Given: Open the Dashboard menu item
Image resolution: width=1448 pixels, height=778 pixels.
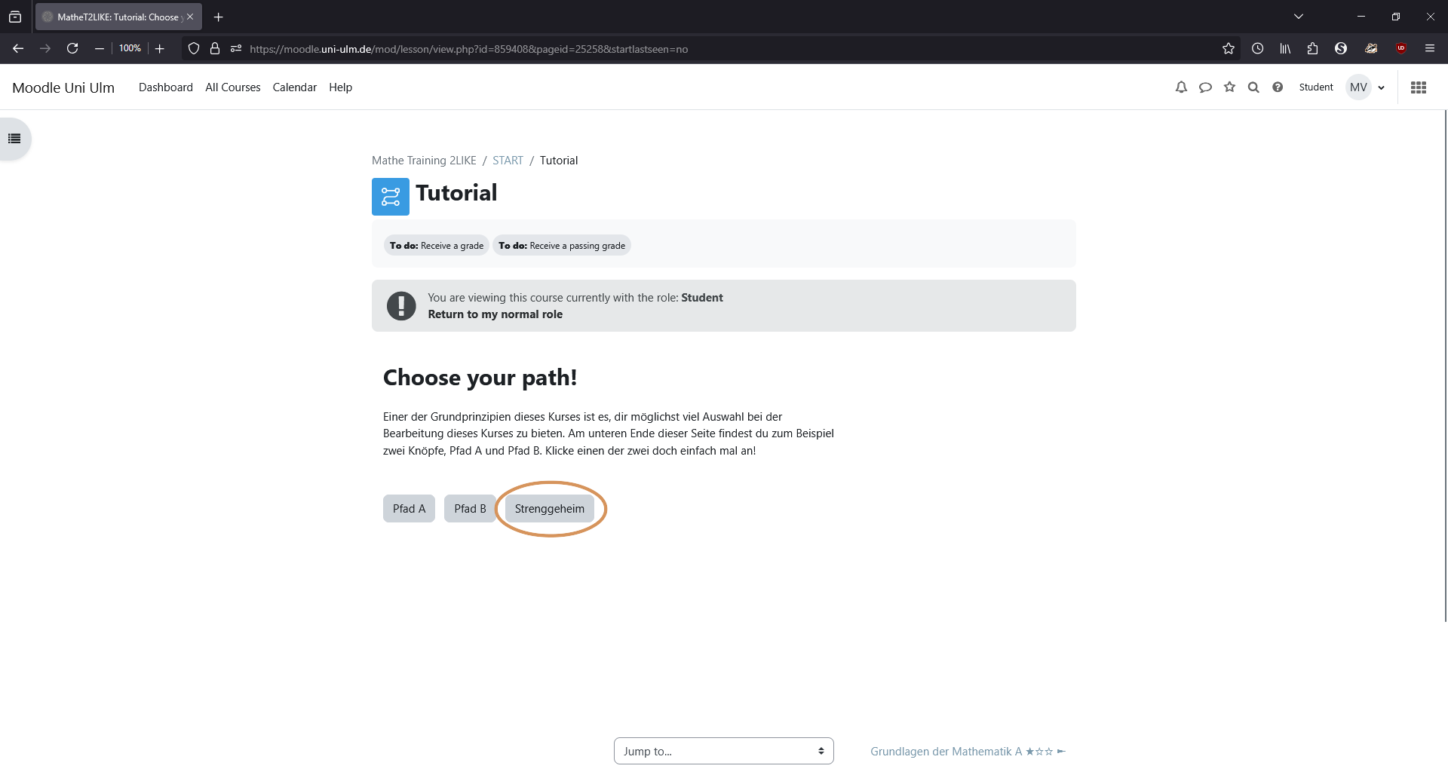Looking at the screenshot, I should click(x=166, y=87).
